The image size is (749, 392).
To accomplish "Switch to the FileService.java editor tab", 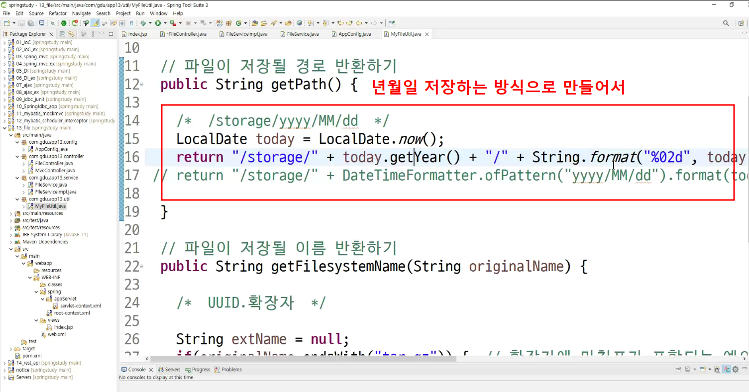I will click(x=300, y=34).
